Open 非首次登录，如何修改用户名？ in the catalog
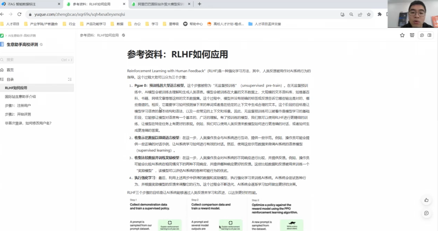This screenshot has height=231, width=438. click(x=28, y=123)
